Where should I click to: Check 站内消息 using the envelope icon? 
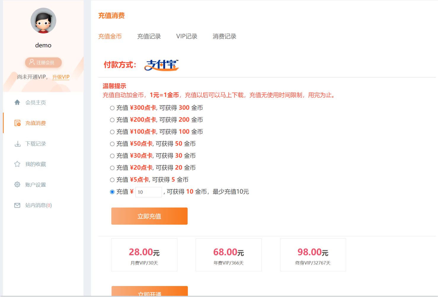(x=17, y=205)
